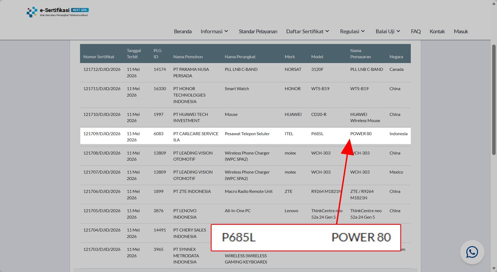The width and height of the screenshot is (497, 272).
Task: Click the Nama Pemohon column header
Action: pyautogui.click(x=188, y=57)
